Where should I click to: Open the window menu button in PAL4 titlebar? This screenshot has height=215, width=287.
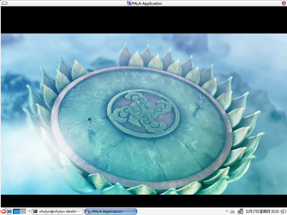click(x=4, y=3)
